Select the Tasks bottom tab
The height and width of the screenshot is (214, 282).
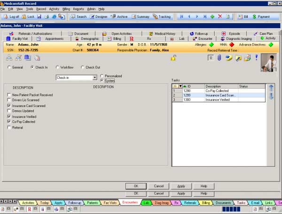click(x=241, y=203)
